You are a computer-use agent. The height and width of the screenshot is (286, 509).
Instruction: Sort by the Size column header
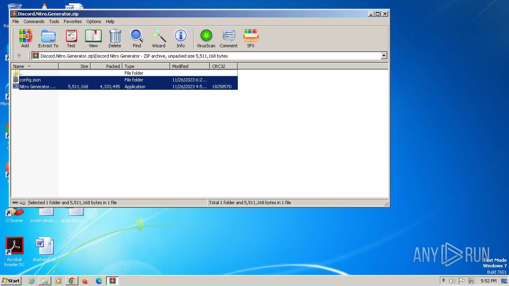click(75, 66)
